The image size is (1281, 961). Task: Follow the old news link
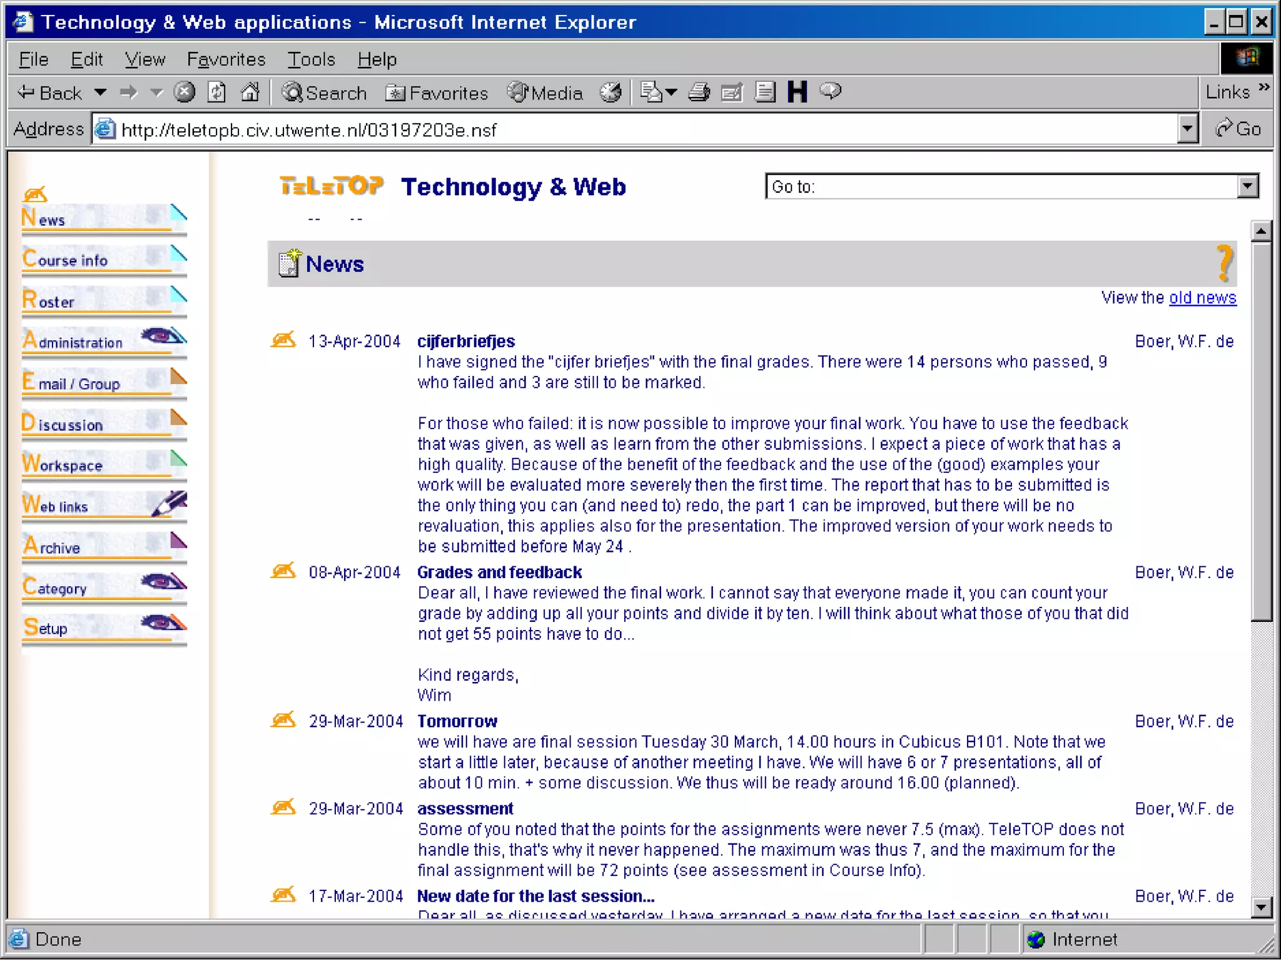[1202, 298]
